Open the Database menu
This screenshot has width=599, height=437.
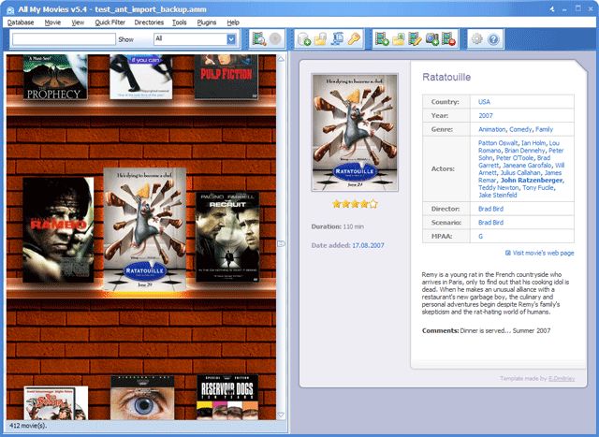[x=21, y=22]
